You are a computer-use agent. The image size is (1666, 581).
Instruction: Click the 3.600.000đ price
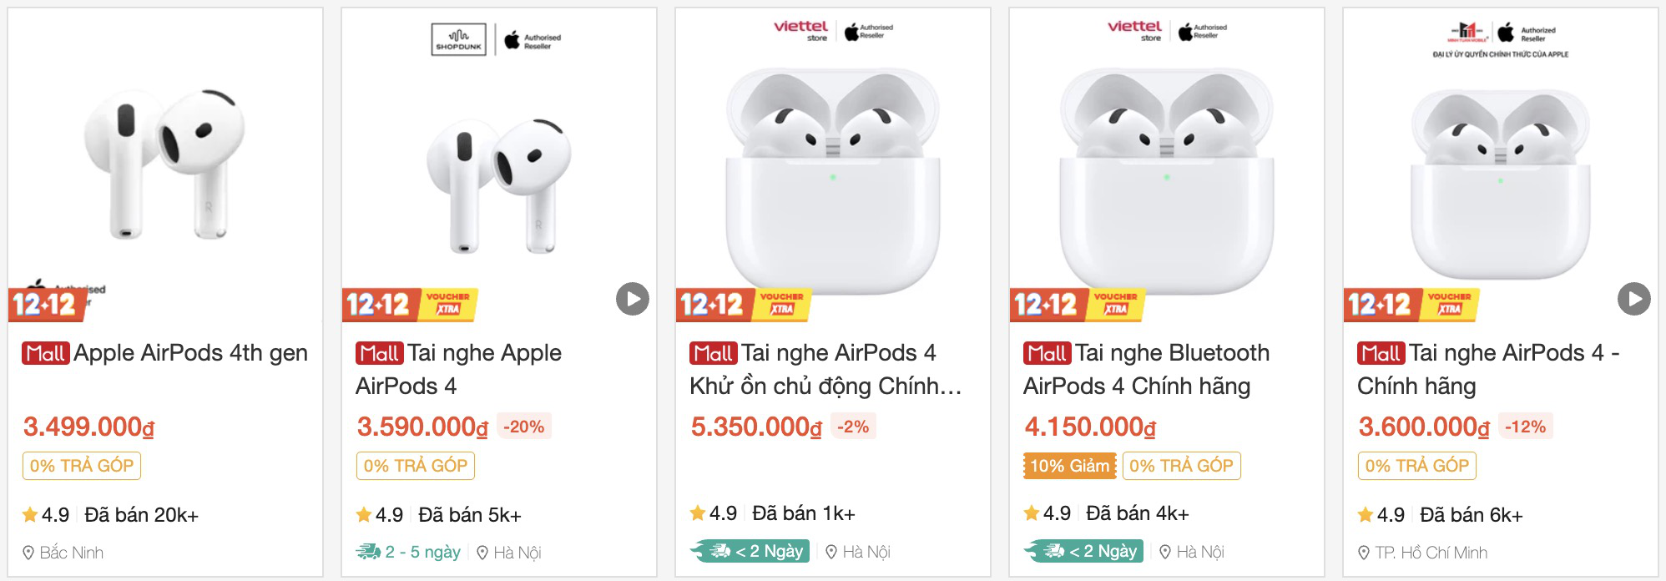tap(1423, 427)
